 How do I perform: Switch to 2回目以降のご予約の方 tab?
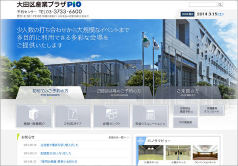tap(119, 92)
